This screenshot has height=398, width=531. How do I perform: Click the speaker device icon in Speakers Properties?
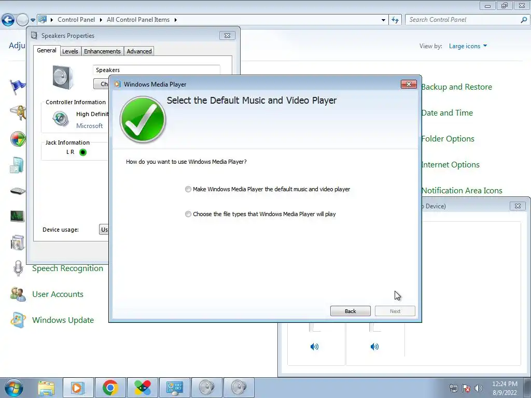click(63, 78)
